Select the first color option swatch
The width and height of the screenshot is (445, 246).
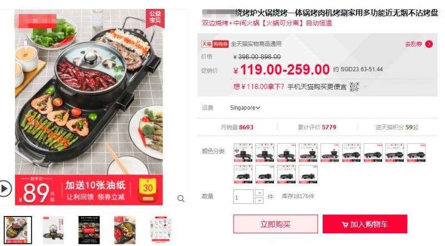(x=243, y=153)
